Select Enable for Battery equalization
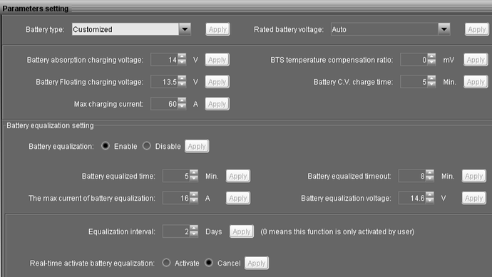 [106, 146]
